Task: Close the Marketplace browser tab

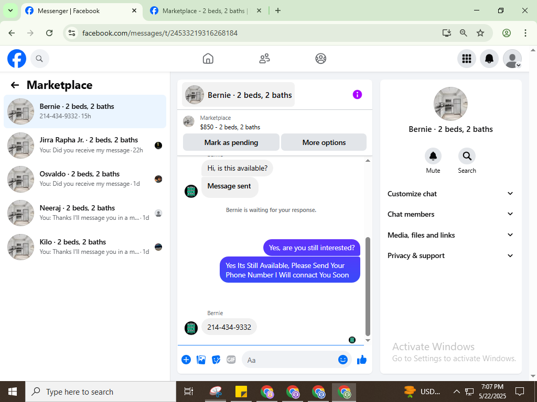Action: pyautogui.click(x=259, y=10)
